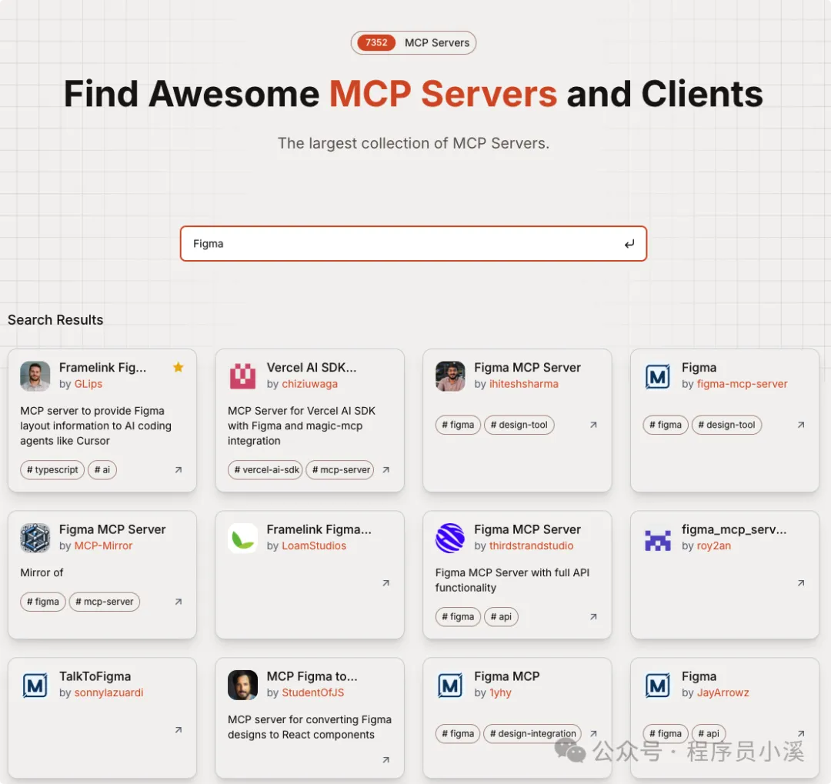Click the star icon on Framelink Fig card
Viewport: 831px width, 784px height.
coord(178,367)
